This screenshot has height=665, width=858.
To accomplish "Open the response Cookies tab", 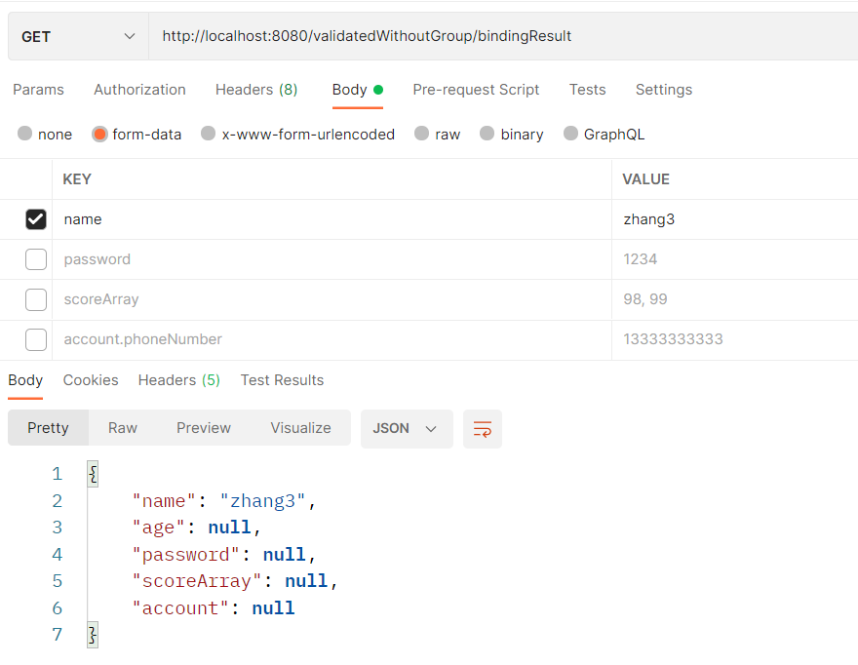I will (x=91, y=380).
